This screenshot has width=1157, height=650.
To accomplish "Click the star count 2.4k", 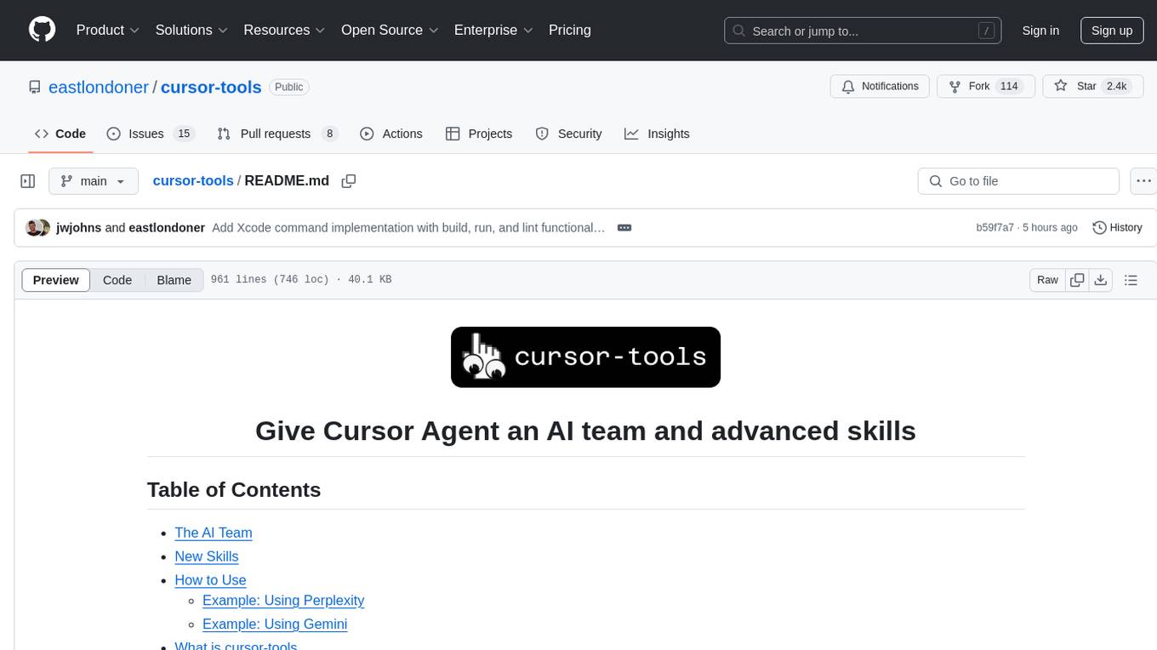I will coord(1115,86).
